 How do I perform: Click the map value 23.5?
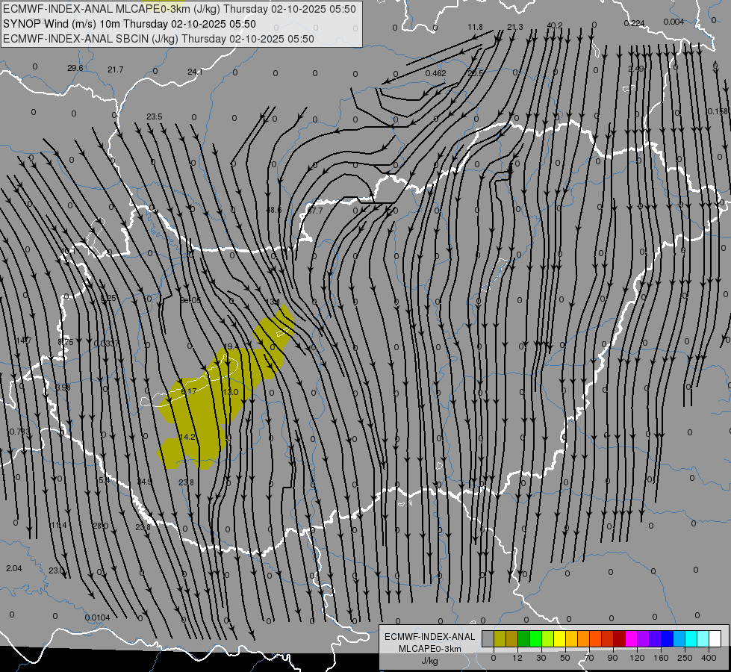coord(155,116)
